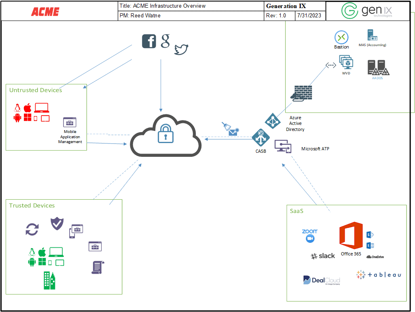415x312 pixels.
Task: Click the Bastion icon
Action: point(341,37)
